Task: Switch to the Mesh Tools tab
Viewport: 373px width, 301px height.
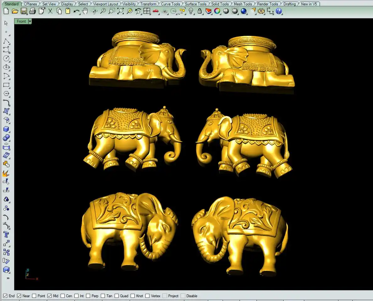Action: pos(243,4)
